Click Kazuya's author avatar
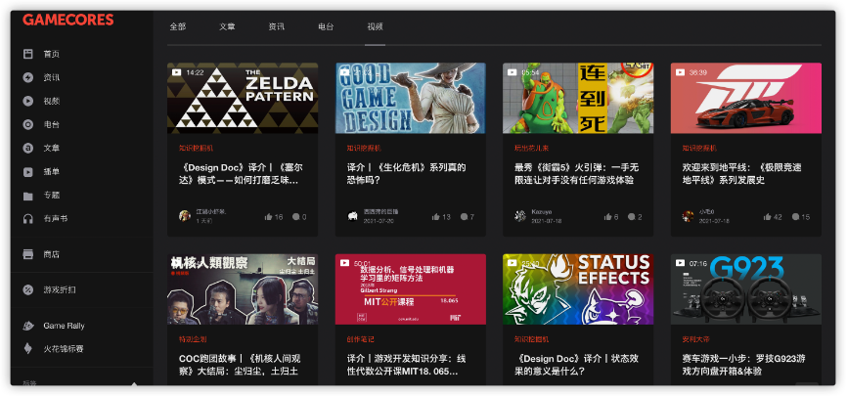Screen dimensions: 847x397 tap(520, 216)
